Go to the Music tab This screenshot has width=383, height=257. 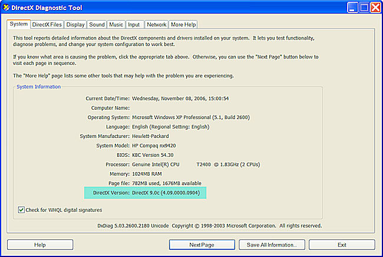[x=116, y=24]
